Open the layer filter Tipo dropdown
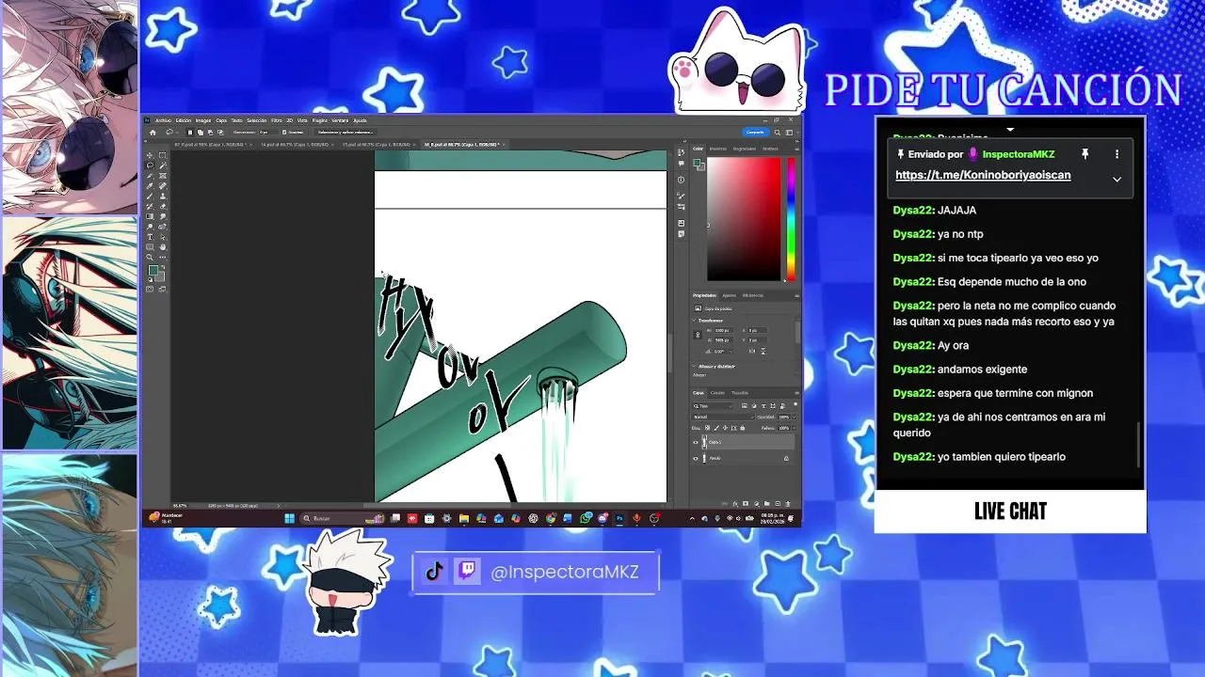Screen dimensions: 1205x677 713,406
